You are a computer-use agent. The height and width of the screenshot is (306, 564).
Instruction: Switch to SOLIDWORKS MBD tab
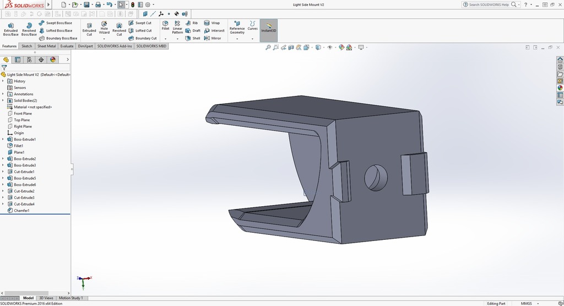coord(151,46)
